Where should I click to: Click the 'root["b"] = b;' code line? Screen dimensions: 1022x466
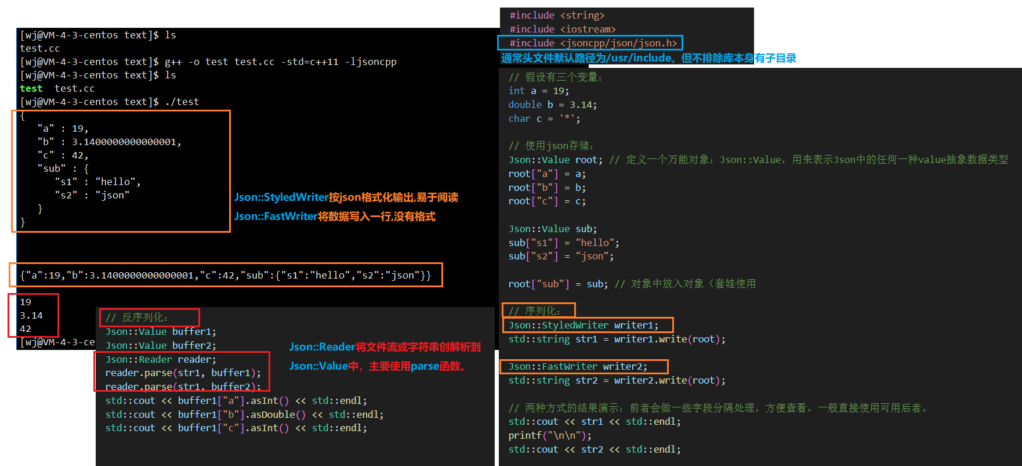(547, 187)
